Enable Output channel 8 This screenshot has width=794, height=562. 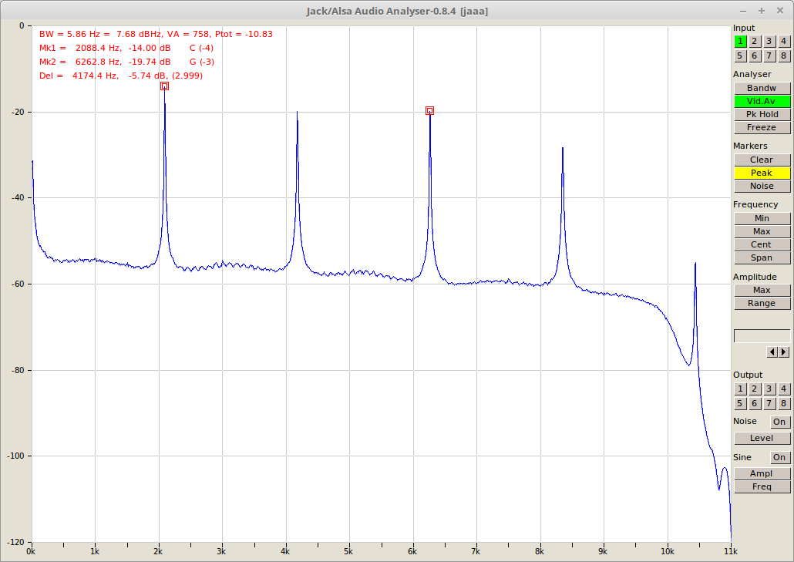(x=784, y=403)
